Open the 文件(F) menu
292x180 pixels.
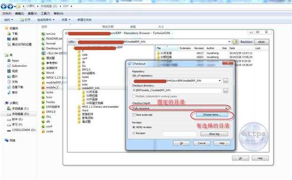point(7,13)
